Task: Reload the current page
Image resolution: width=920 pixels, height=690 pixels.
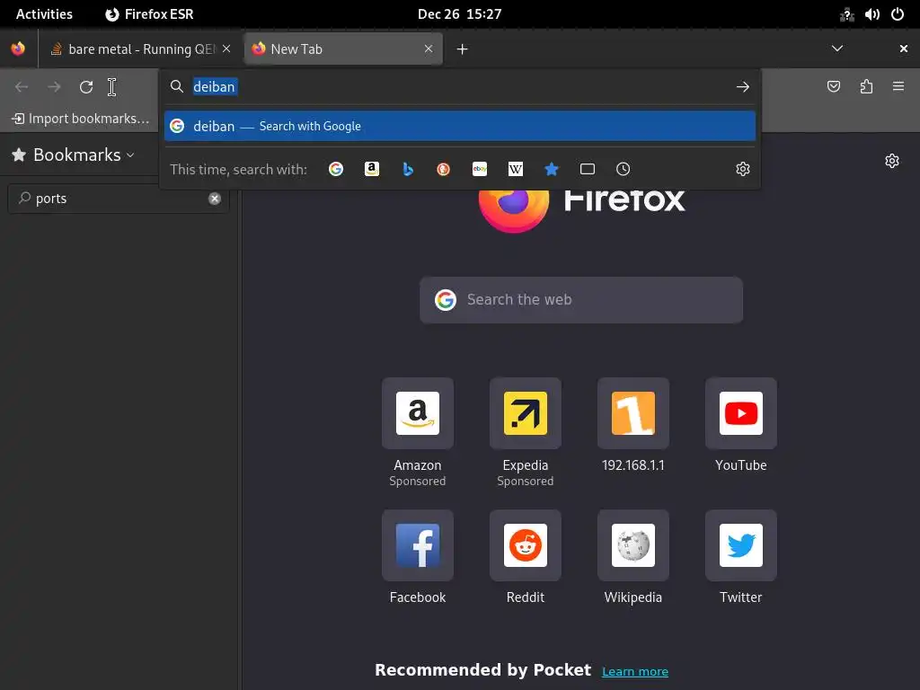Action: coord(86,87)
